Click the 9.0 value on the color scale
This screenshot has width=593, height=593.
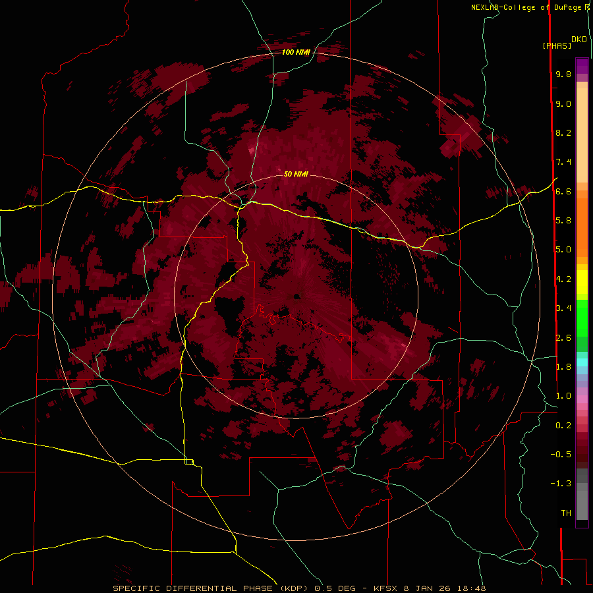pos(563,103)
